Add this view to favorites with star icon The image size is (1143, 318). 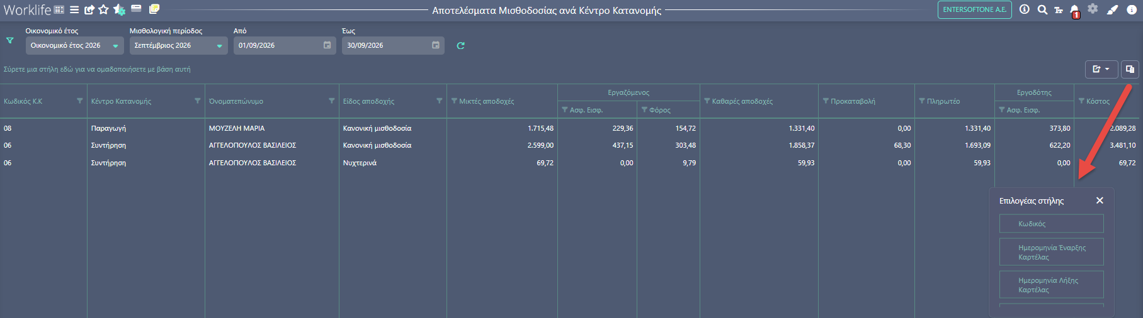pos(103,9)
